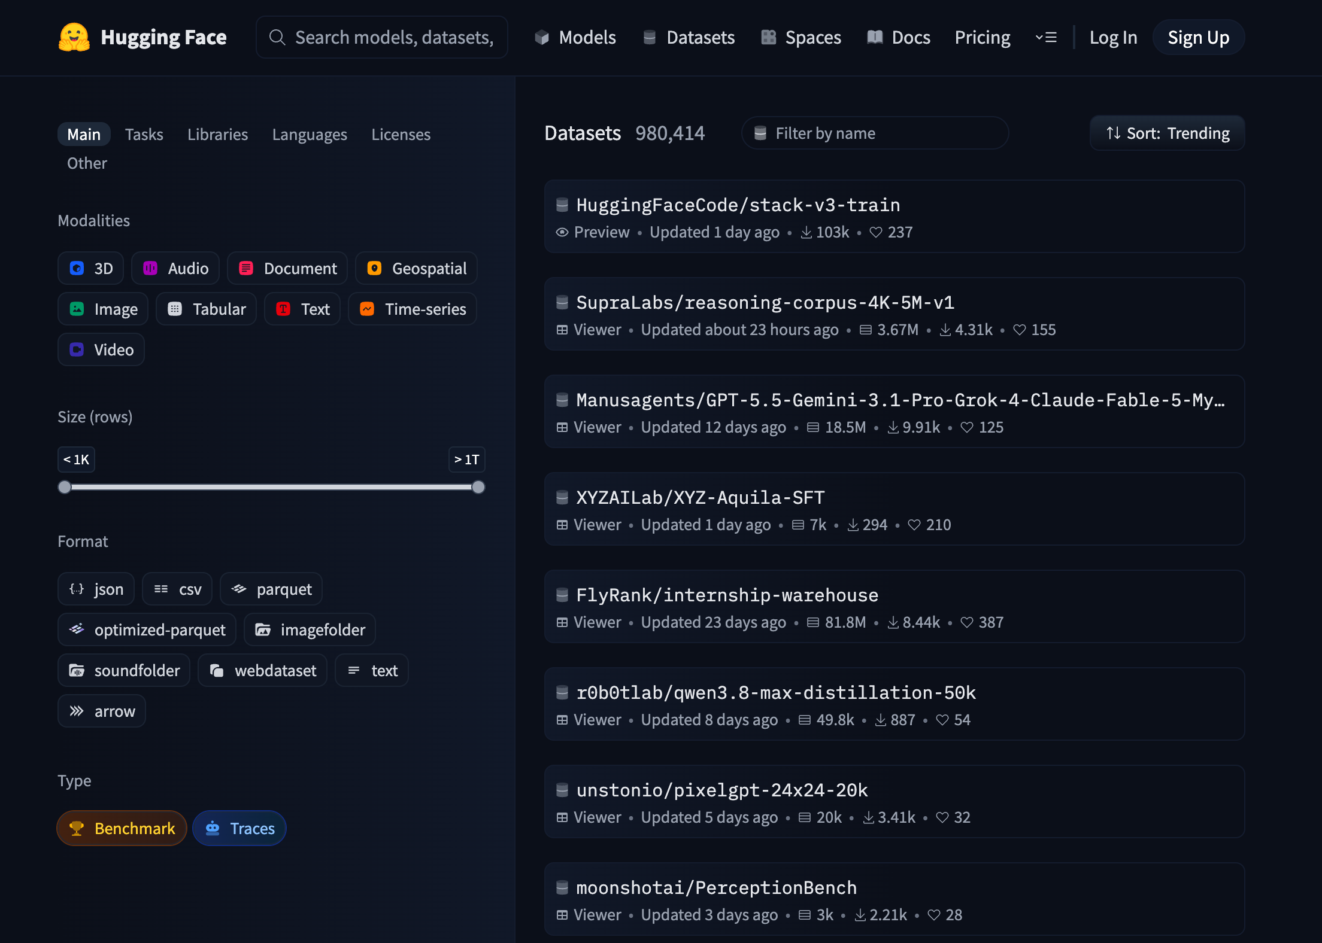Click the dataset icon beside reasoning-corpus-4K-5M-v1
1322x943 pixels.
coord(562,302)
